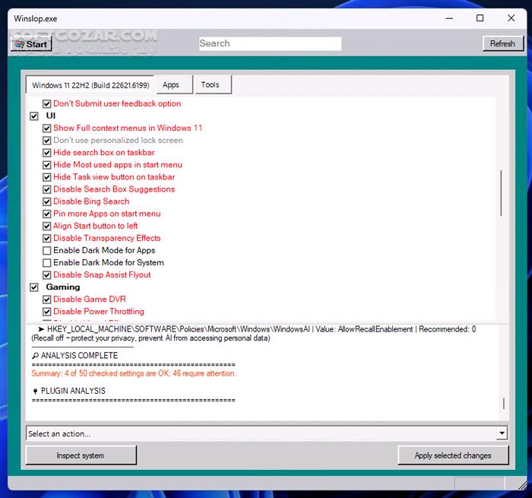Switch to the Apps tab
Viewport: 532px width, 498px height.
tap(171, 85)
